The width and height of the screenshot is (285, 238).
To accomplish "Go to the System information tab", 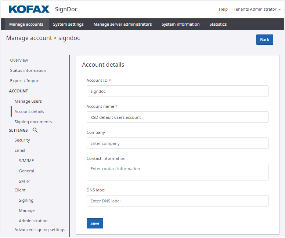I will tap(180, 24).
